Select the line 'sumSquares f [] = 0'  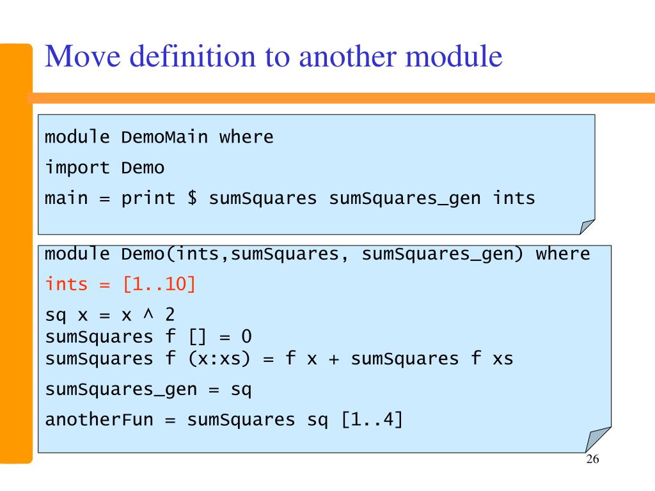(x=148, y=337)
